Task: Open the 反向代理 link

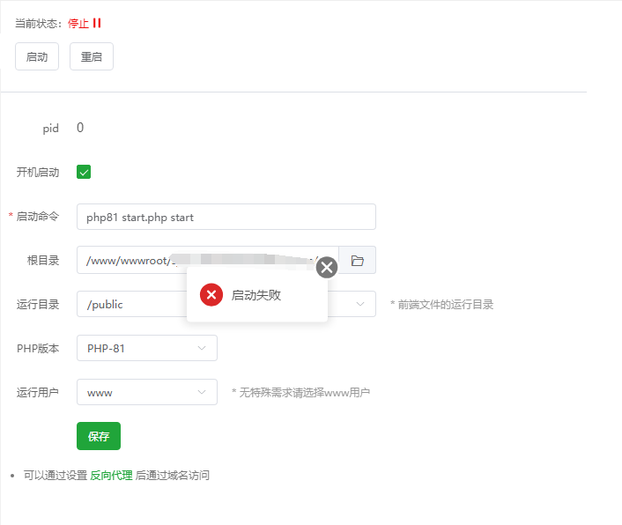Action: 112,476
